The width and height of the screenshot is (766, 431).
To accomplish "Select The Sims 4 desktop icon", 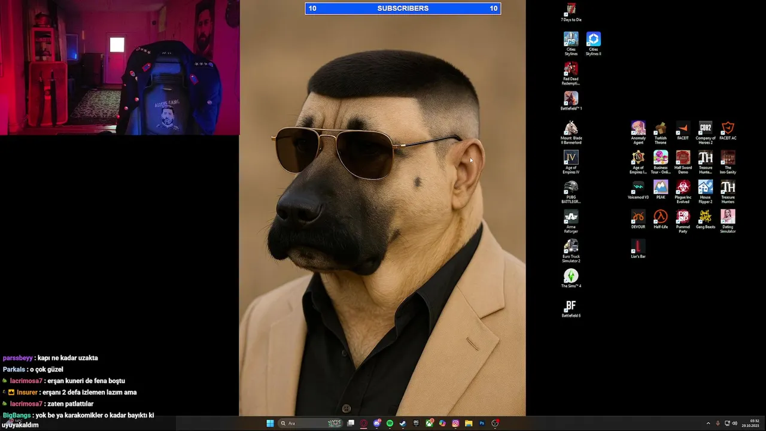I will pyautogui.click(x=571, y=278).
